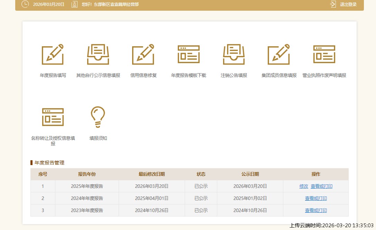Open 注销公告填报 icon
The width and height of the screenshot is (376, 230).
click(234, 55)
